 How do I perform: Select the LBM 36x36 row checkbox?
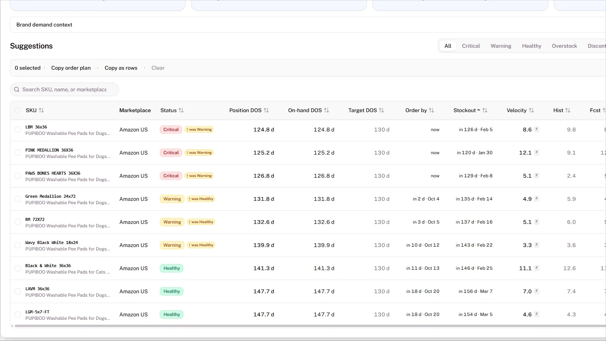click(18, 130)
